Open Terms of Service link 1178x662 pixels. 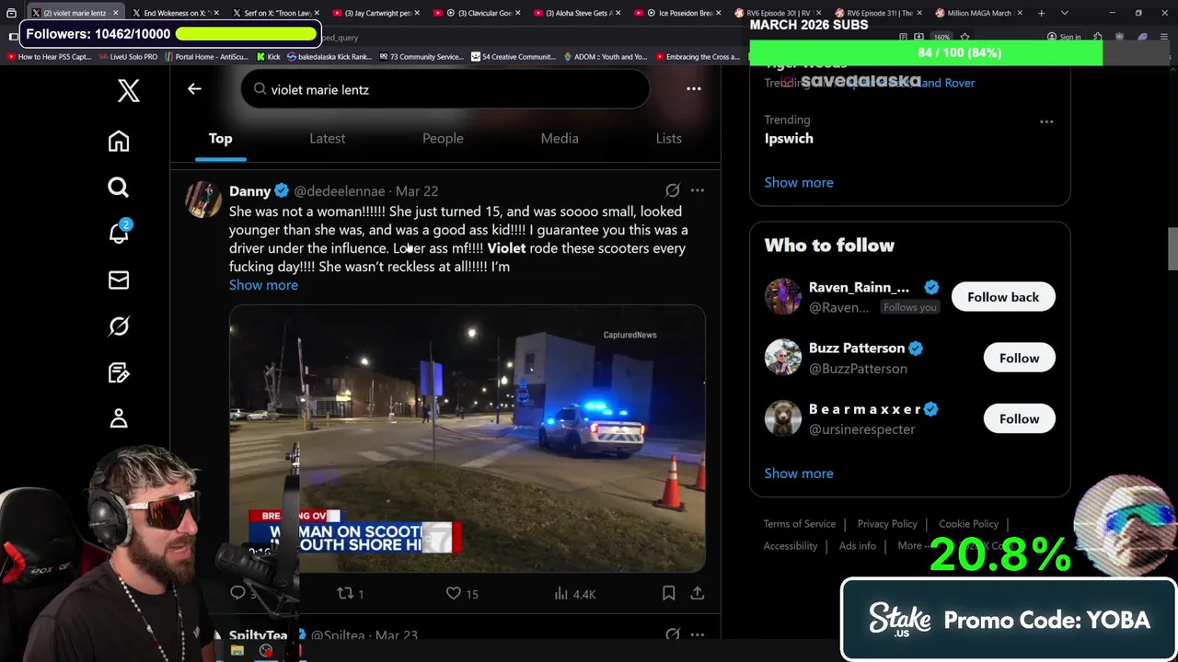coord(800,524)
